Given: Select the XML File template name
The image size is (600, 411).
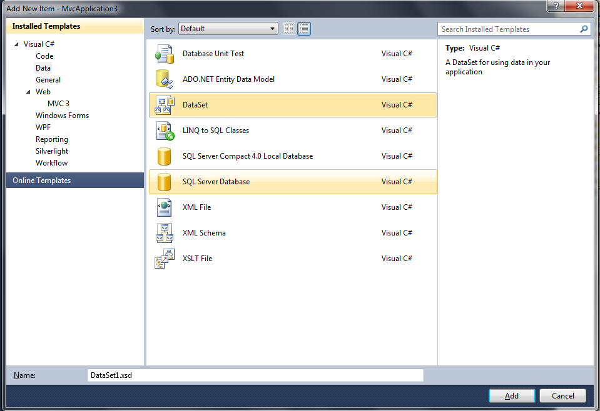Looking at the screenshot, I should pyautogui.click(x=196, y=207).
